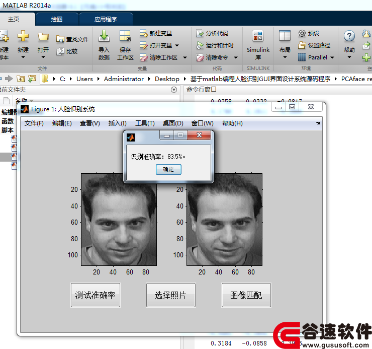Screen dimensions: 372x349
Task: Click the forward navigation arrow in the address bar
Action: click(9, 79)
